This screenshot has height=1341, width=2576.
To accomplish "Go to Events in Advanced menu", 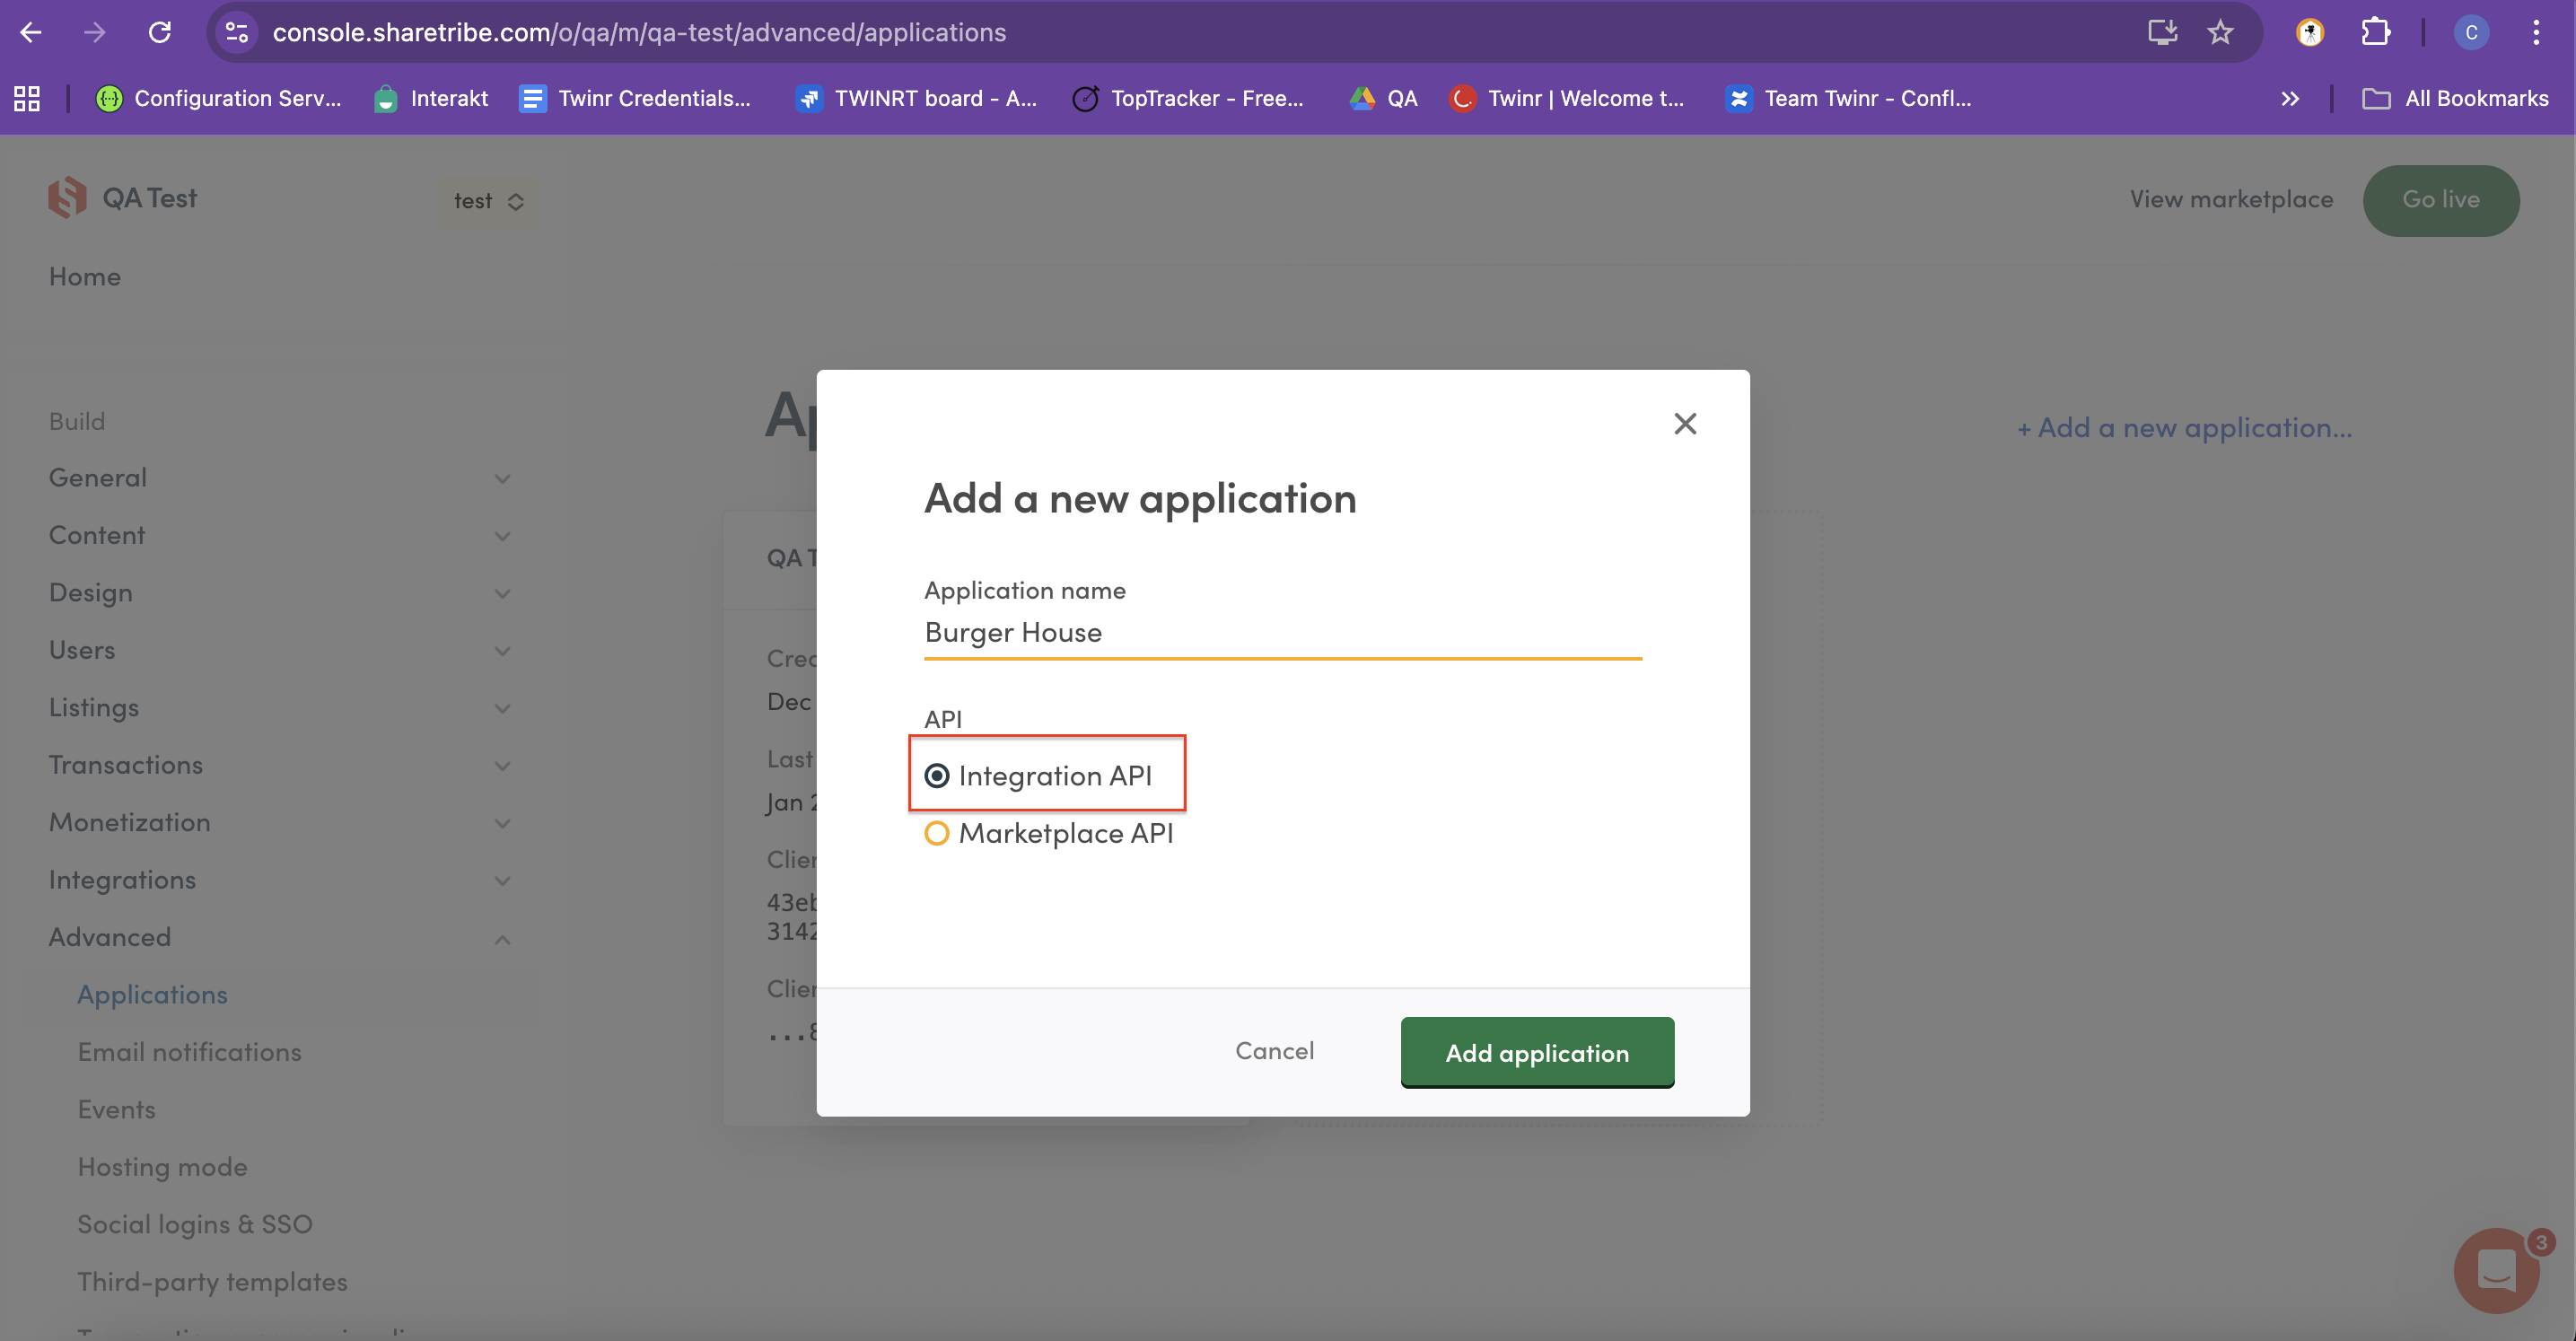I will click(116, 1109).
